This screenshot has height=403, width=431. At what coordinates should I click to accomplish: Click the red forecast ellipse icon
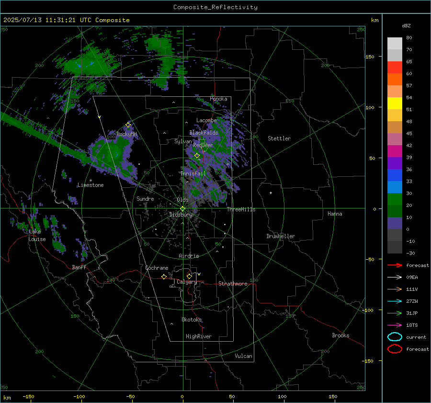(395, 349)
